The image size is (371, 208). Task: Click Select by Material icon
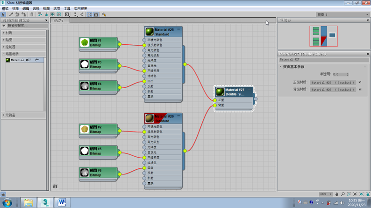coord(104,14)
